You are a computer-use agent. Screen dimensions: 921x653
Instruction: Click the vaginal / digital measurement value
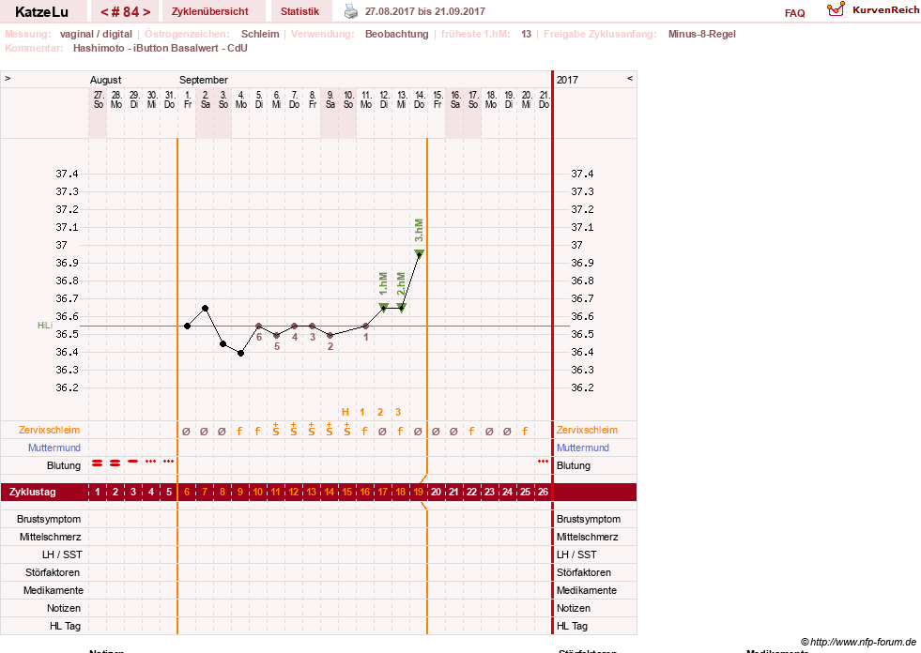96,34
